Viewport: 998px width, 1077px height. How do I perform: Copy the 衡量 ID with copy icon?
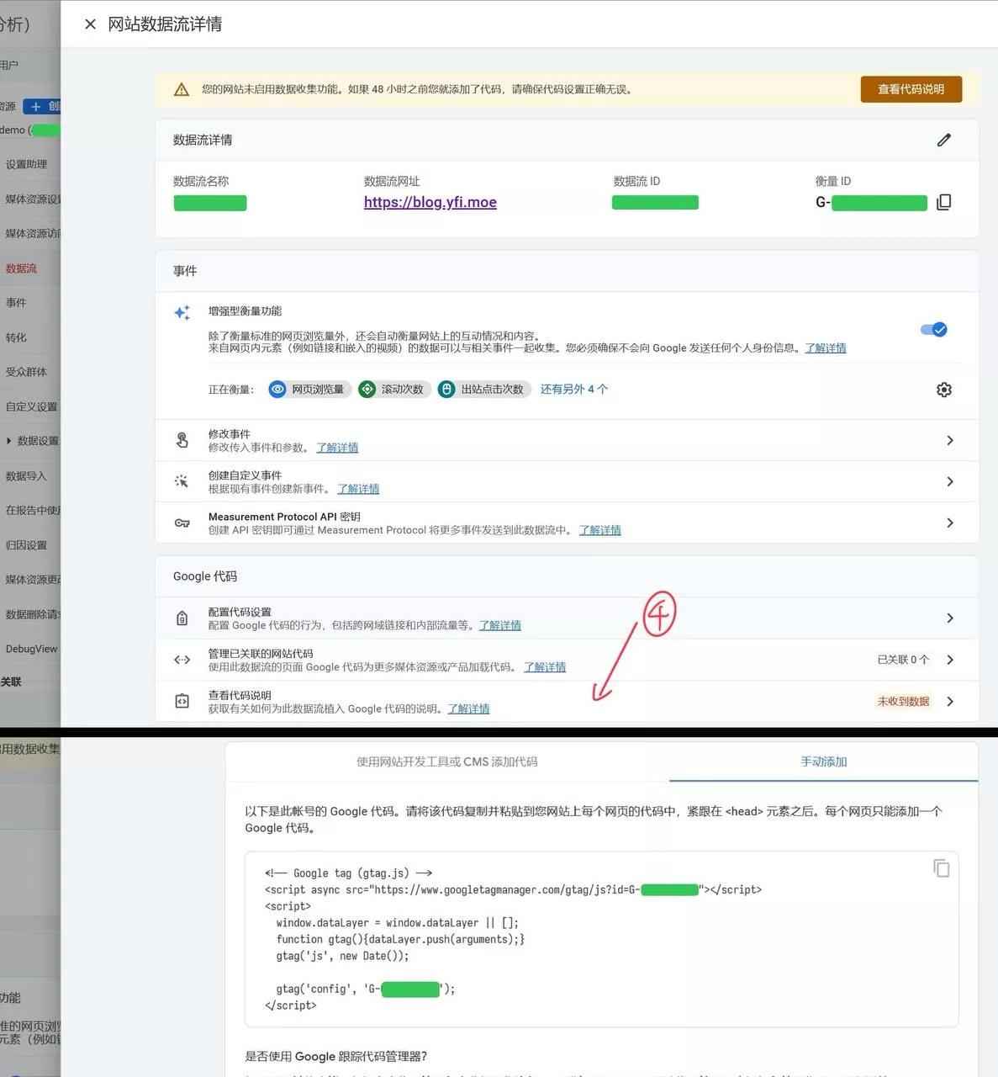(x=943, y=202)
